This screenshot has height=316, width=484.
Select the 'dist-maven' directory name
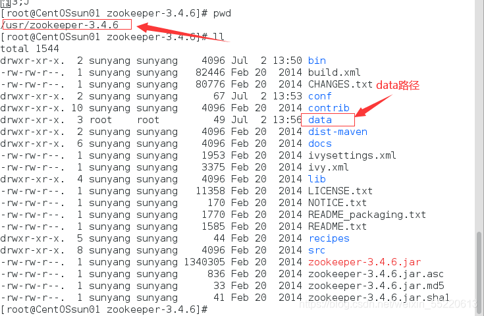pyautogui.click(x=338, y=132)
